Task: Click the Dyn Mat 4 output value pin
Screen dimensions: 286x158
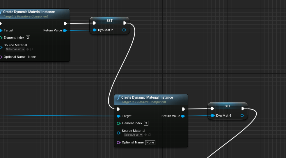Action: point(242,116)
